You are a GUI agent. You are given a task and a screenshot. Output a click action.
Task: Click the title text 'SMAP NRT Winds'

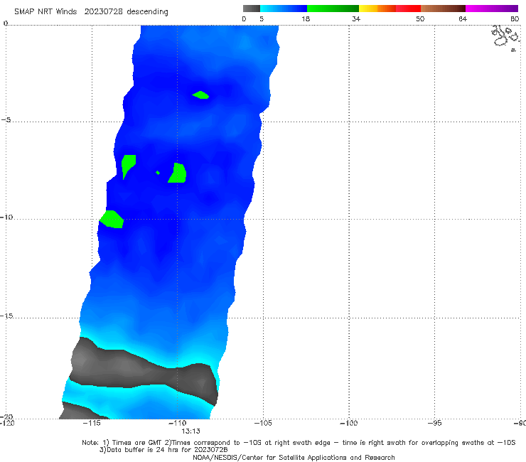45,12
